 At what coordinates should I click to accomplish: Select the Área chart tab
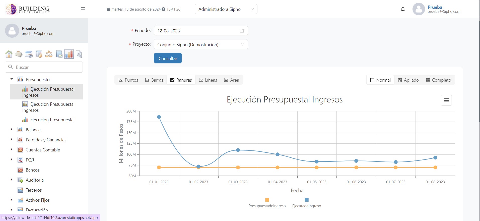tap(231, 80)
